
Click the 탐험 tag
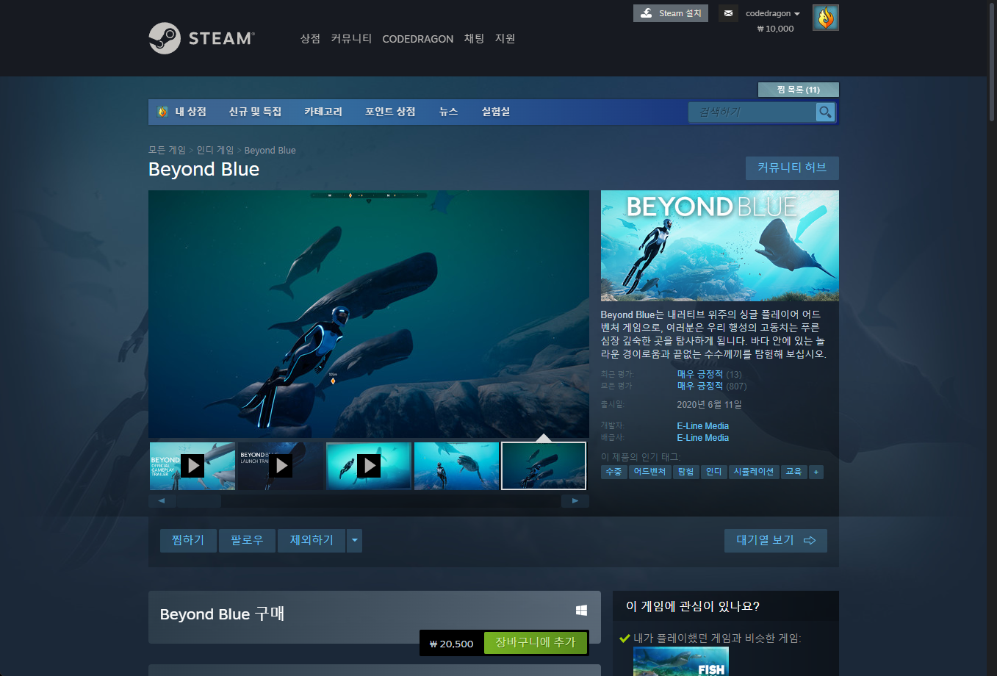[685, 472]
